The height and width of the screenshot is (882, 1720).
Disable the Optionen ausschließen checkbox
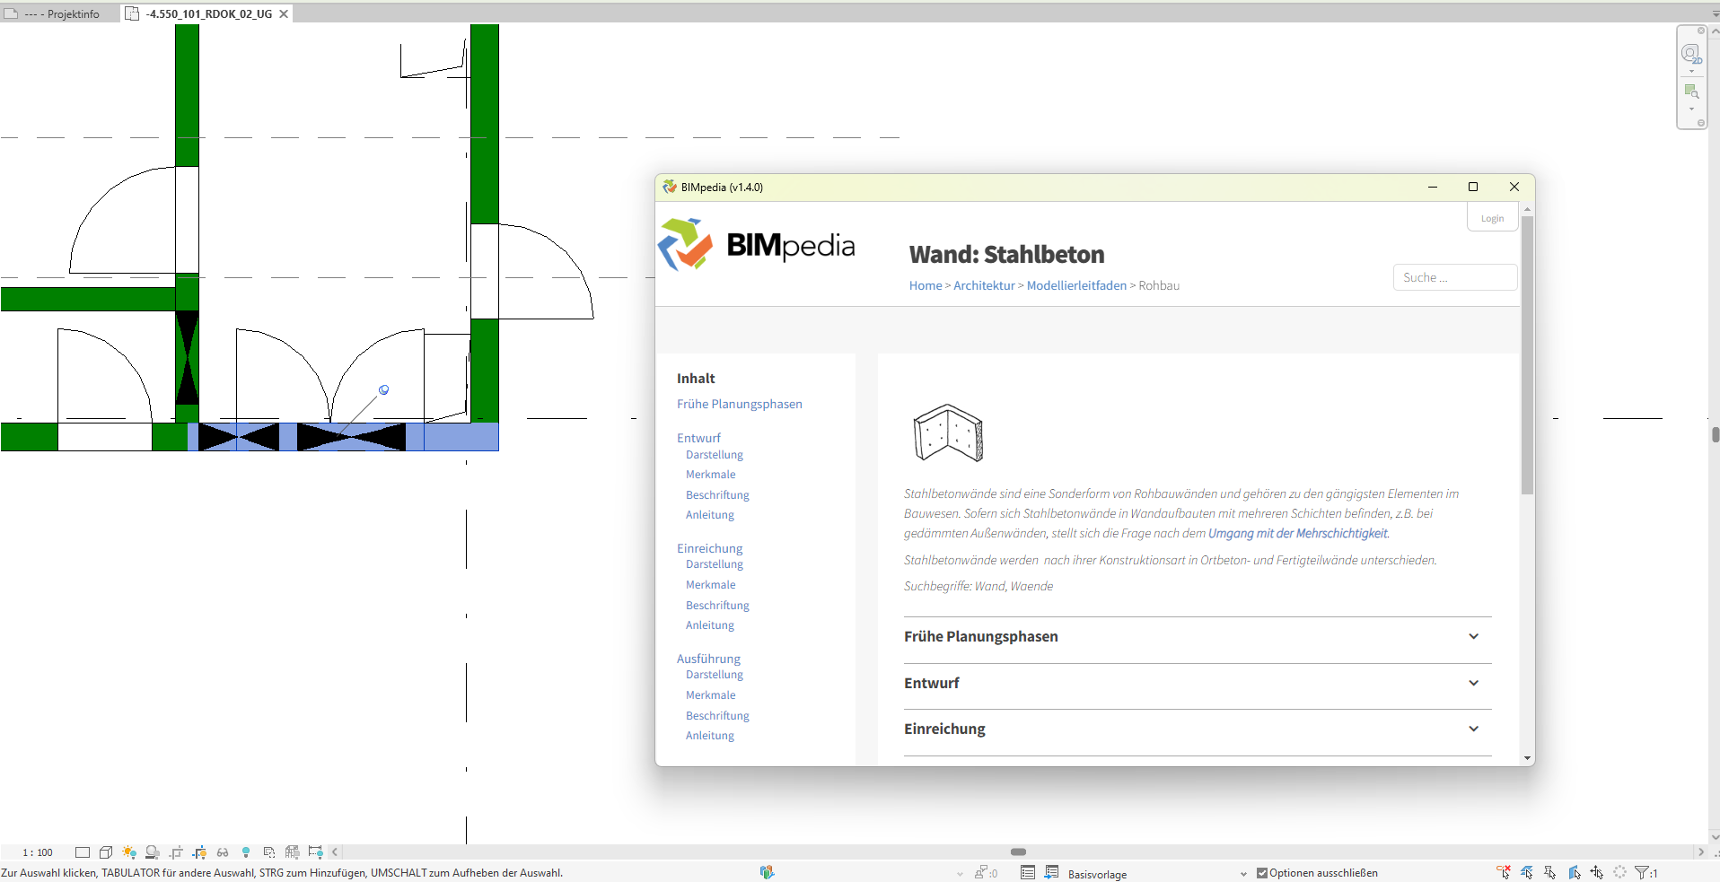click(x=1262, y=872)
